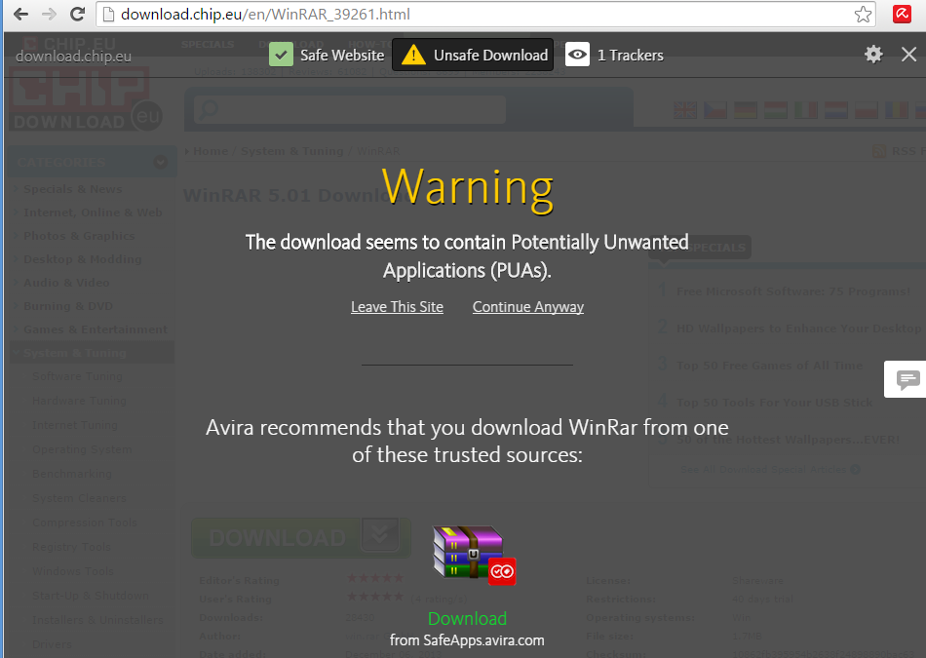This screenshot has height=658, width=926.
Task: Open Windows Tools subcategory
Action: tap(73, 571)
